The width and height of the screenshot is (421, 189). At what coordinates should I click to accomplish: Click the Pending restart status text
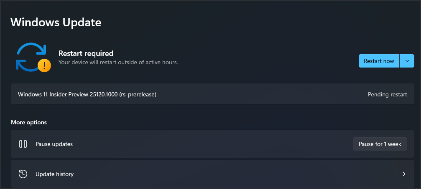387,94
